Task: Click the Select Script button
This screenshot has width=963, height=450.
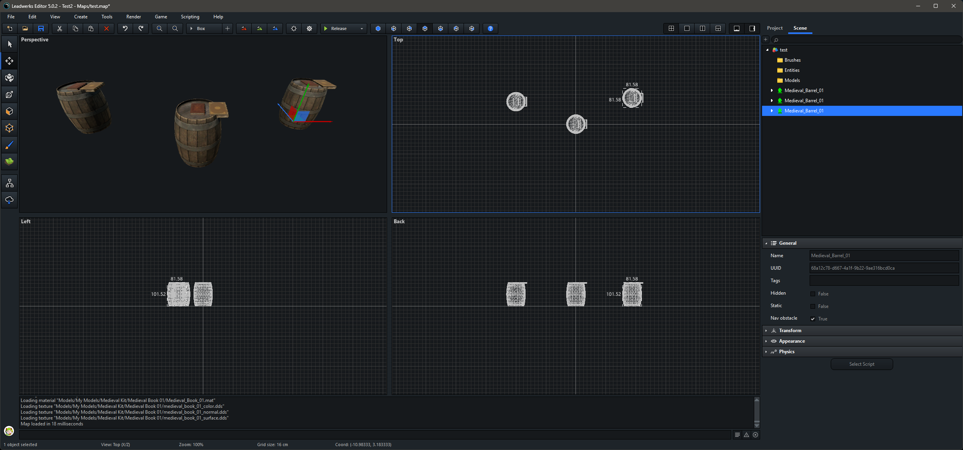Action: pos(862,364)
